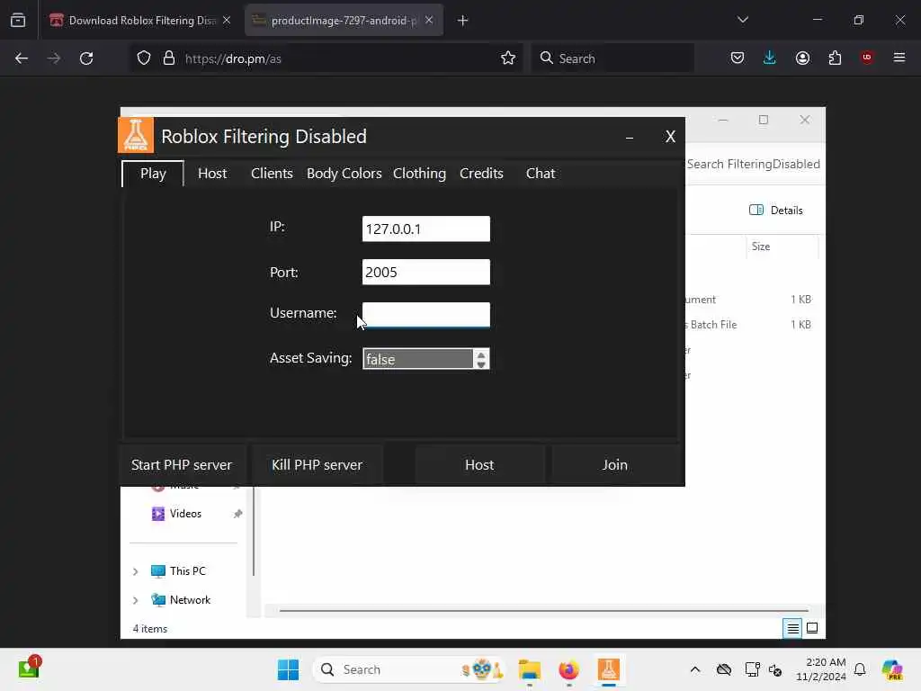Open a new browser tab

click(x=463, y=21)
